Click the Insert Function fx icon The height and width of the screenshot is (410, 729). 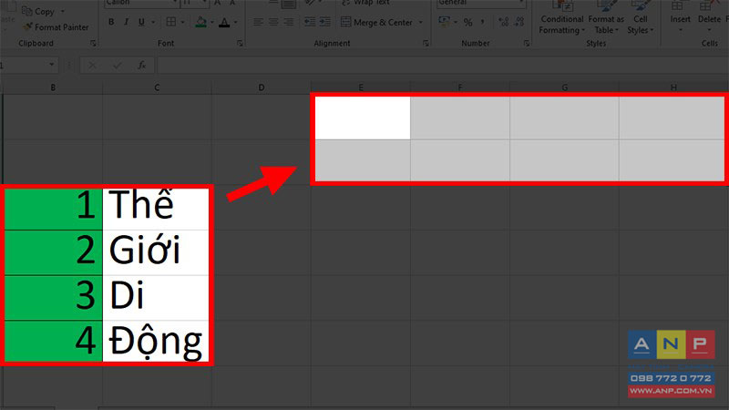[x=141, y=65]
